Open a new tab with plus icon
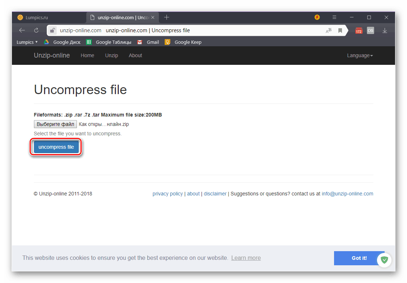The width and height of the screenshot is (407, 283). (166, 17)
